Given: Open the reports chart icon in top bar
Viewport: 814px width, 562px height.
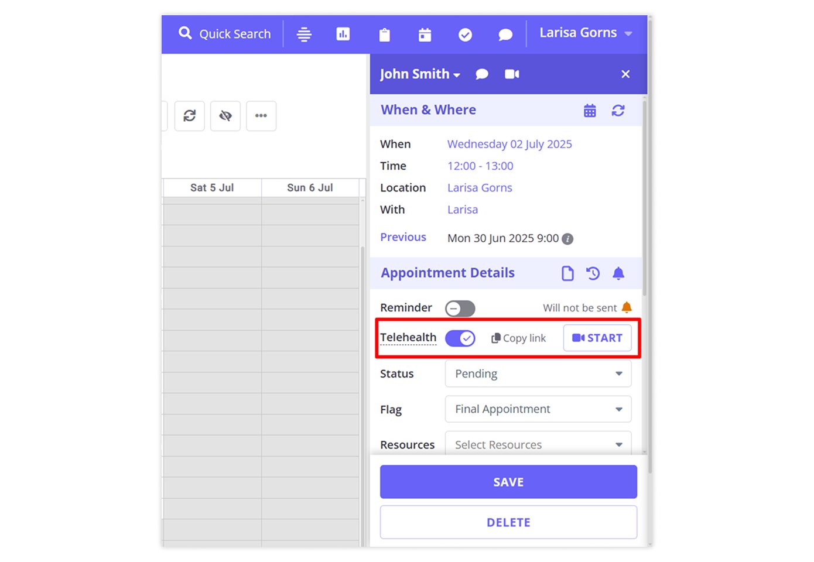Looking at the screenshot, I should 343,35.
